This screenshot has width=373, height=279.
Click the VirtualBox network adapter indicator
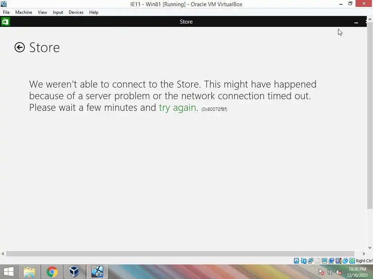pos(310,261)
